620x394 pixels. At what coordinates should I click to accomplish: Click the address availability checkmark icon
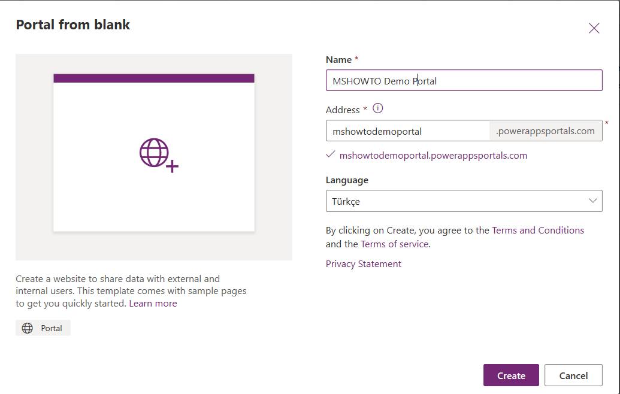click(x=331, y=154)
